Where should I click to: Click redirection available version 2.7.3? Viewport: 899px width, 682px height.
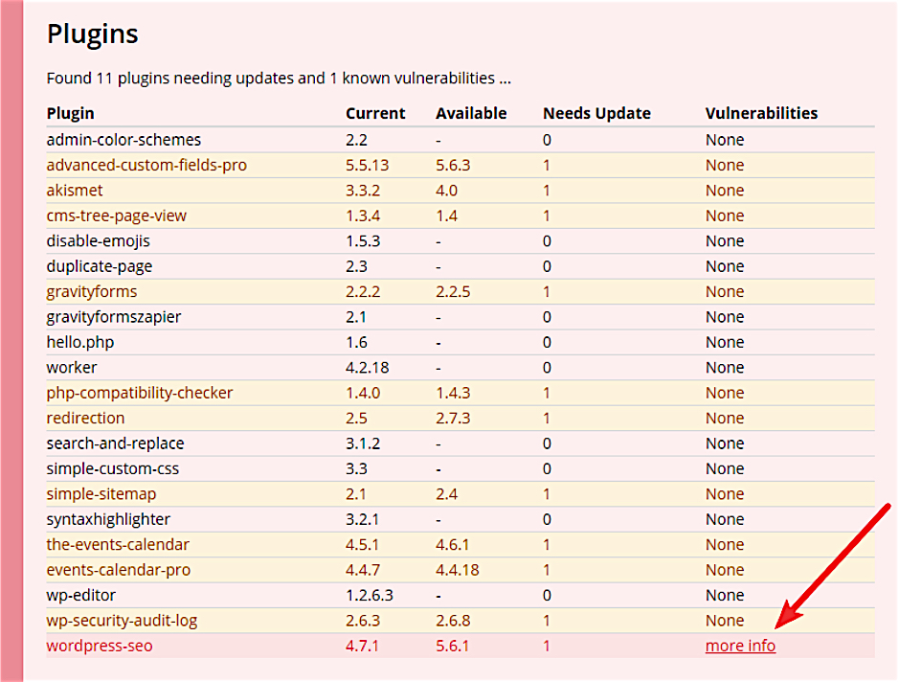click(x=453, y=419)
